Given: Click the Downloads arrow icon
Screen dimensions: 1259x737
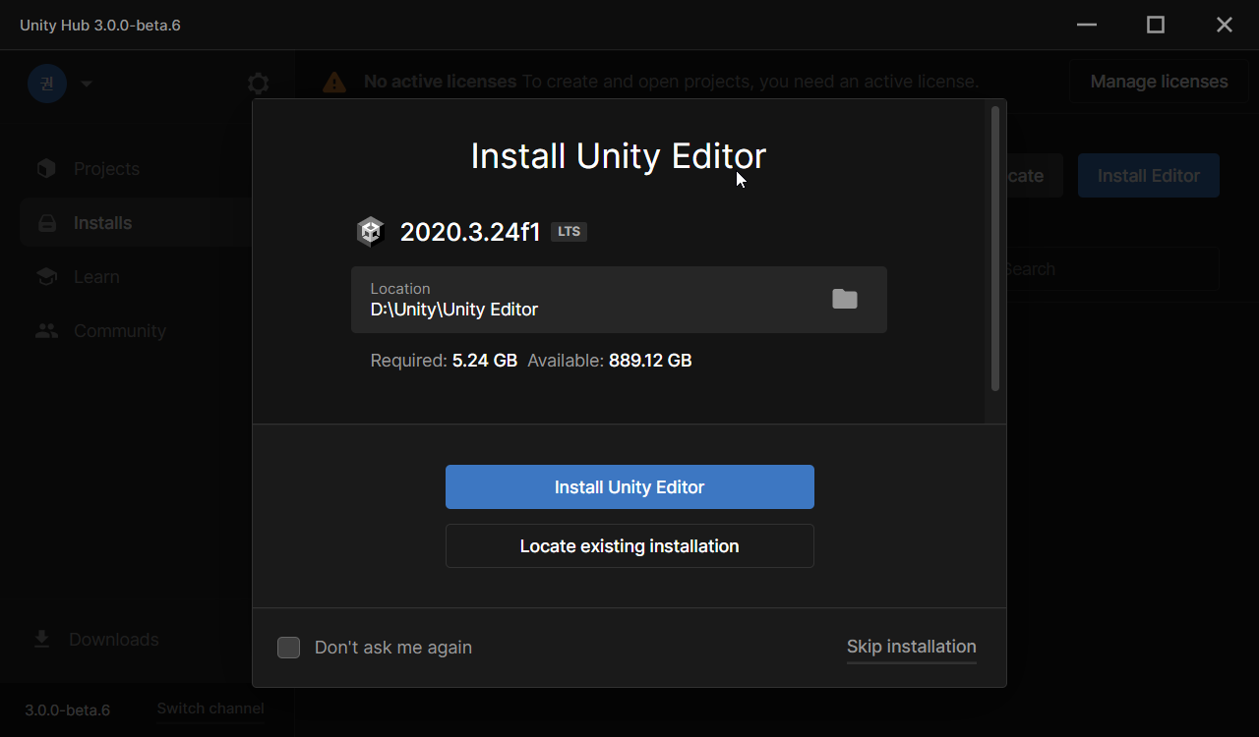Looking at the screenshot, I should pyautogui.click(x=42, y=640).
